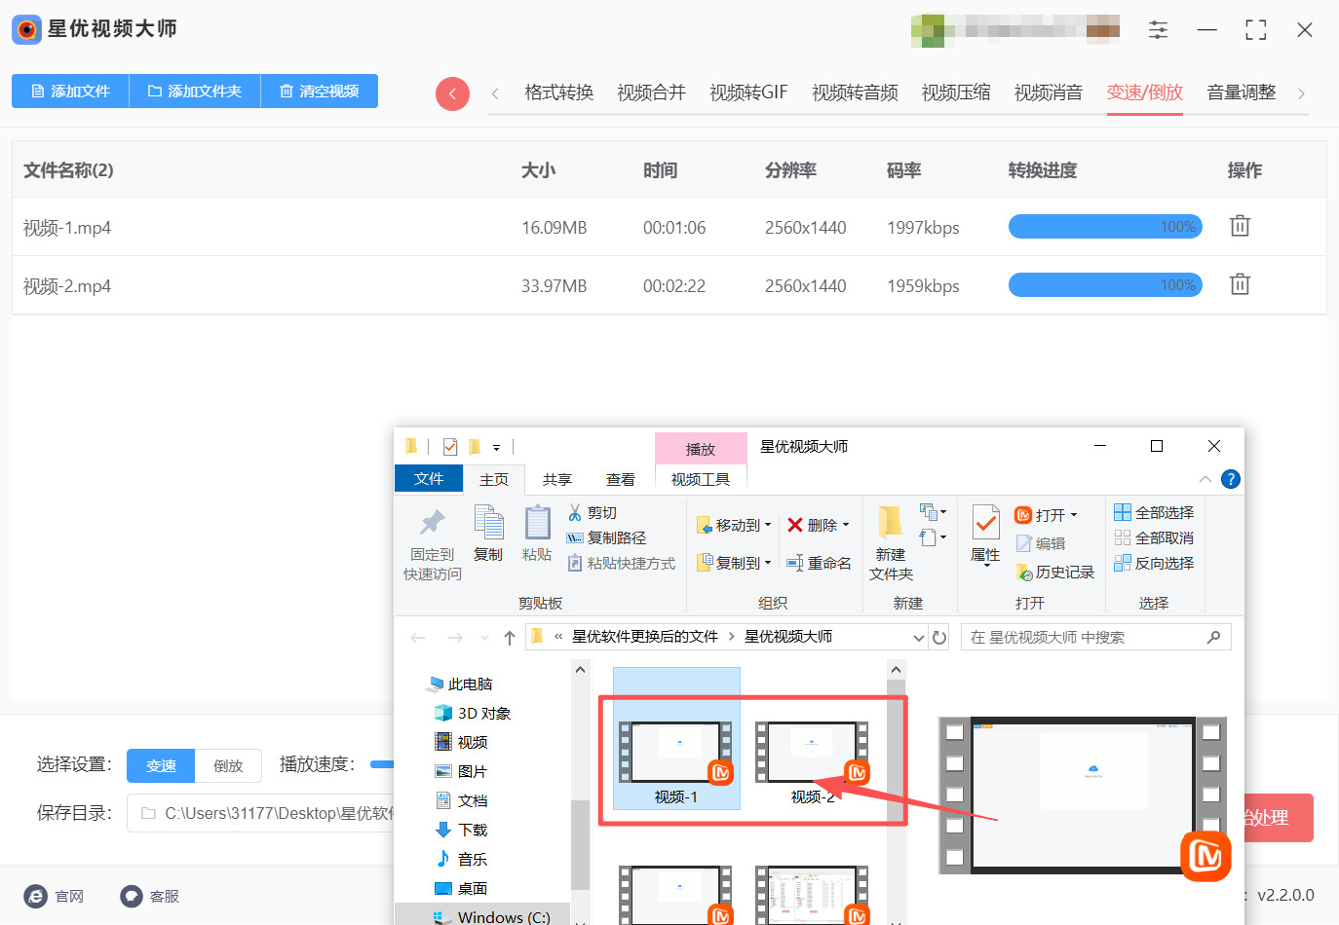Image resolution: width=1339 pixels, height=925 pixels.
Task: Click the Explorer search box
Action: pyautogui.click(x=1095, y=637)
